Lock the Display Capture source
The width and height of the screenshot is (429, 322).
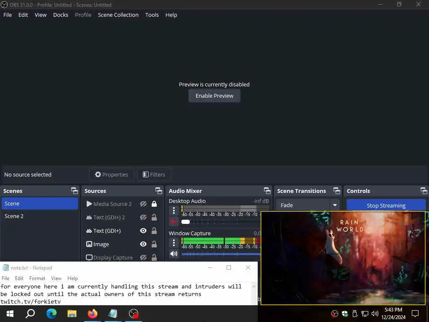point(154,258)
